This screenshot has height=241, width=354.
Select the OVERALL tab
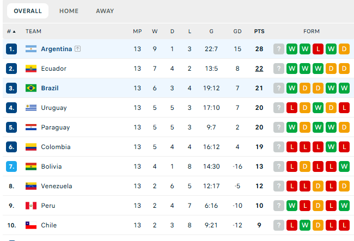pyautogui.click(x=28, y=11)
